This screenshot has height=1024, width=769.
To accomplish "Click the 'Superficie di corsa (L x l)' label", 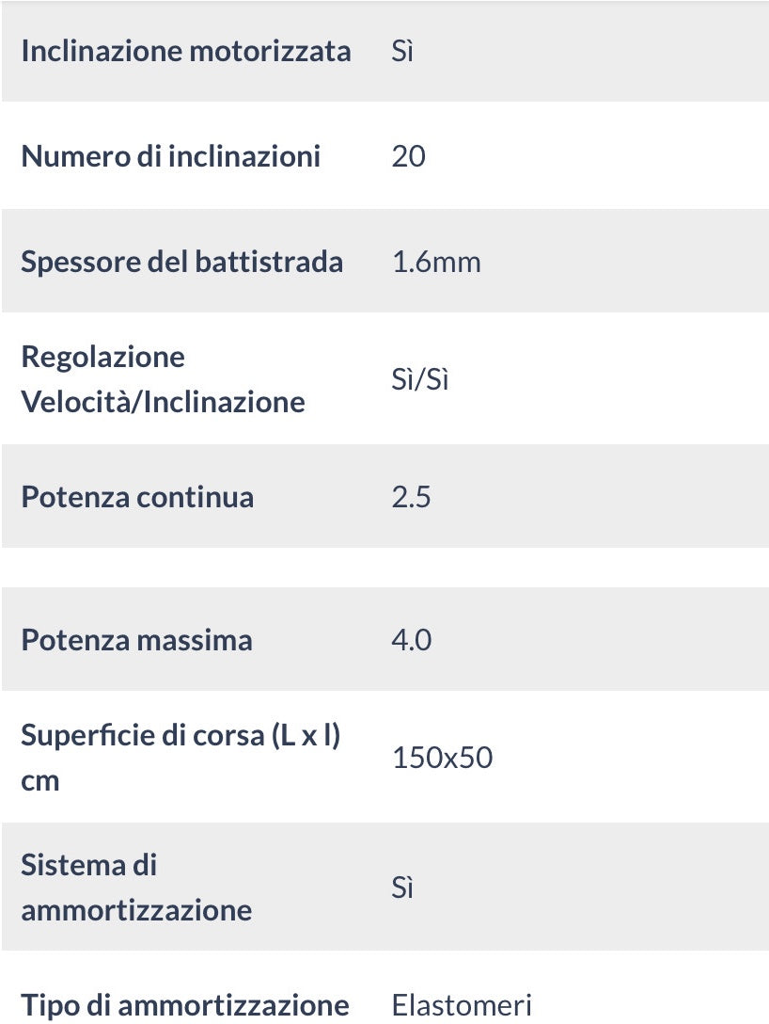I will click(180, 735).
